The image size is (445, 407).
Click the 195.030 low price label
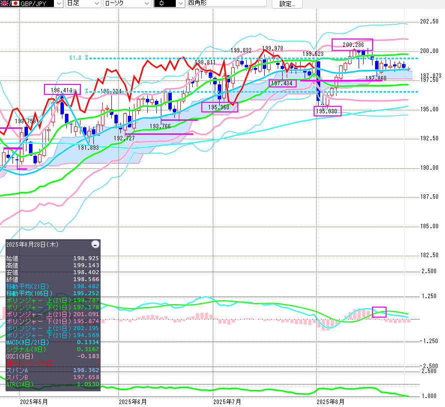tap(326, 111)
